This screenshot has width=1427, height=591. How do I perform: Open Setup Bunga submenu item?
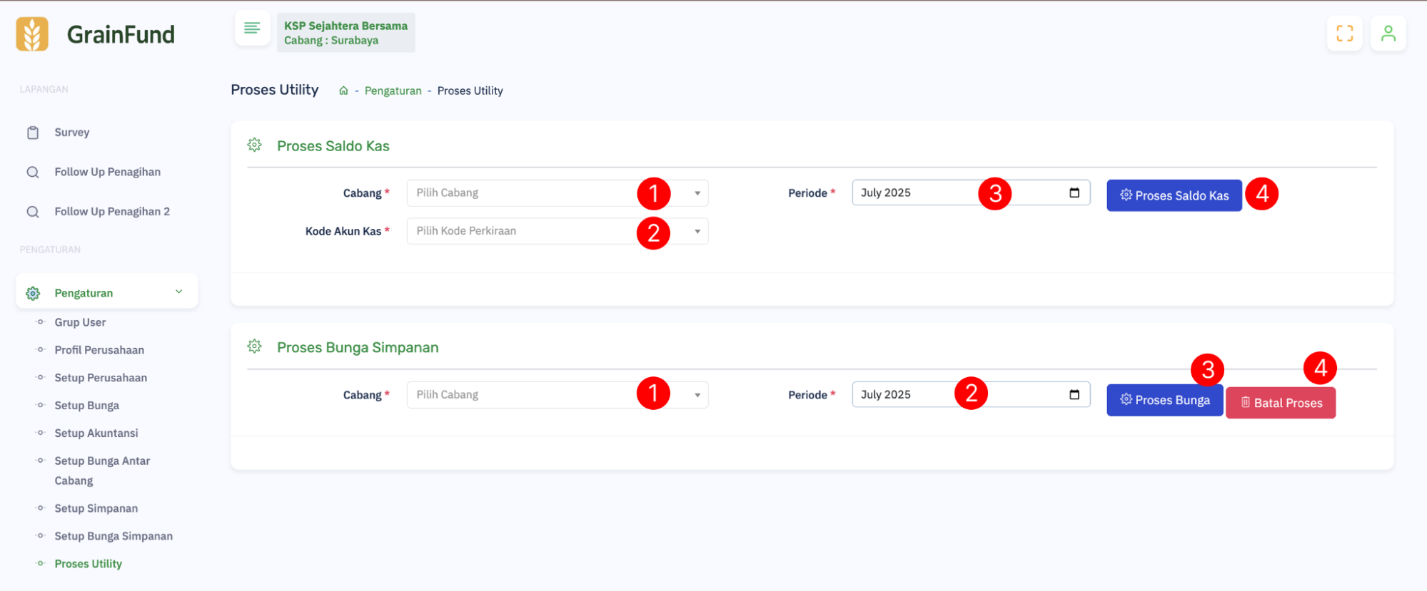tap(87, 406)
